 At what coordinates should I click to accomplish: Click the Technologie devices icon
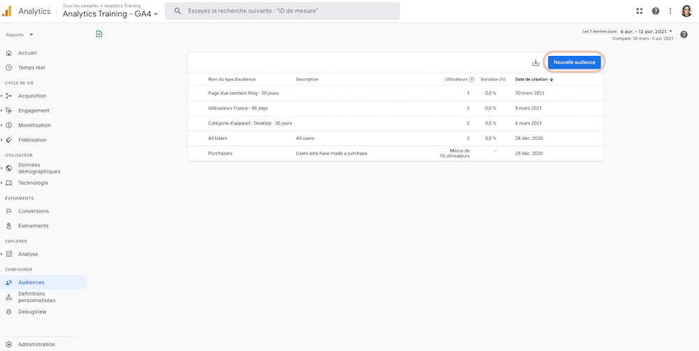point(9,183)
